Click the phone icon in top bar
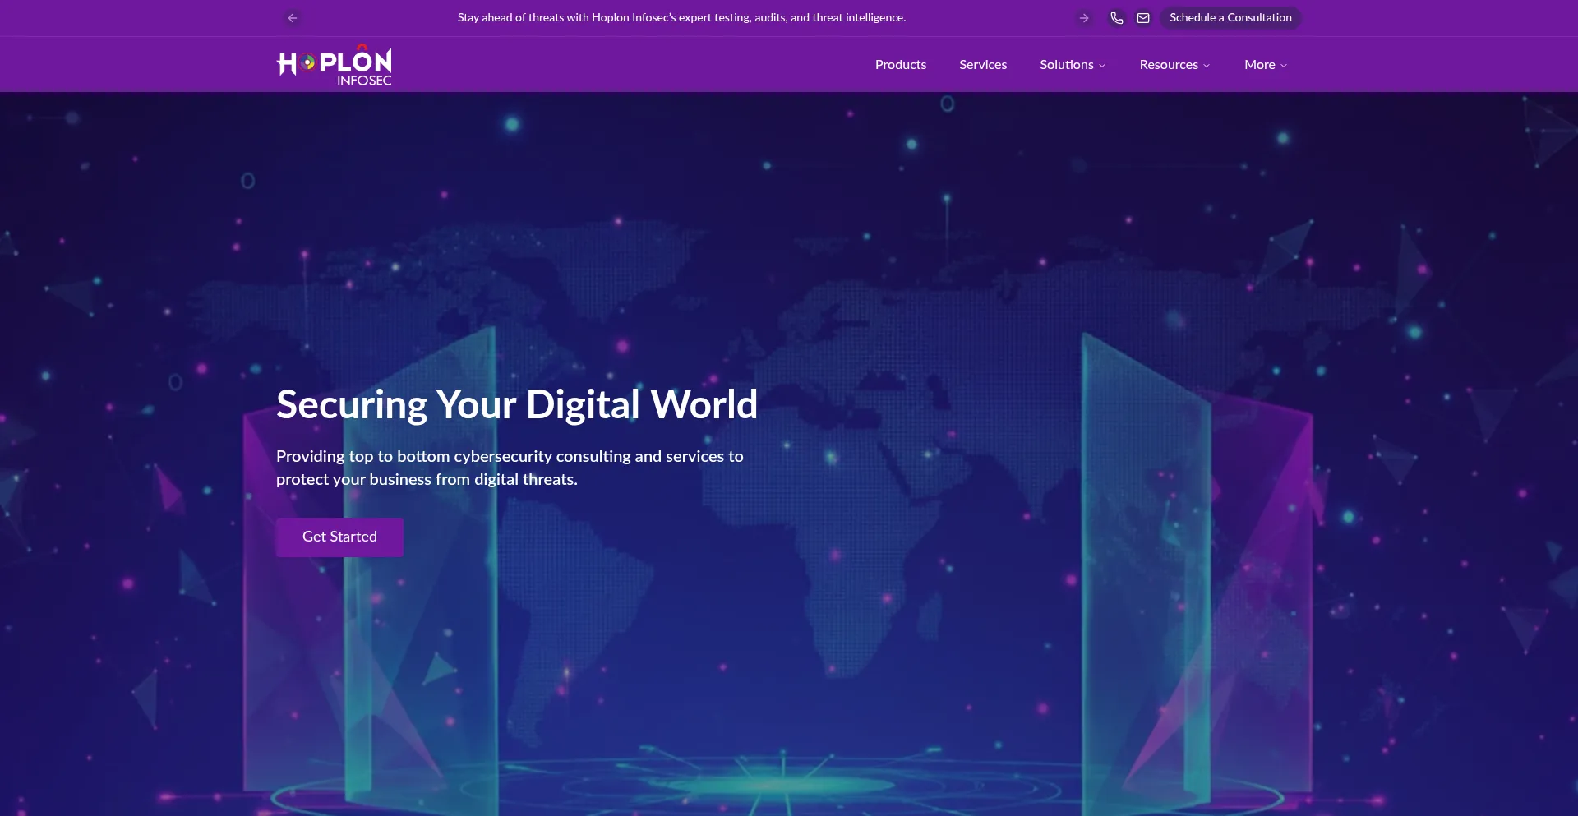Image resolution: width=1578 pixels, height=816 pixels. [x=1116, y=18]
